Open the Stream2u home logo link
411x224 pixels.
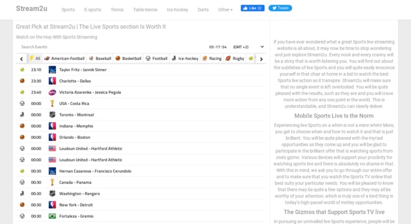click(31, 8)
